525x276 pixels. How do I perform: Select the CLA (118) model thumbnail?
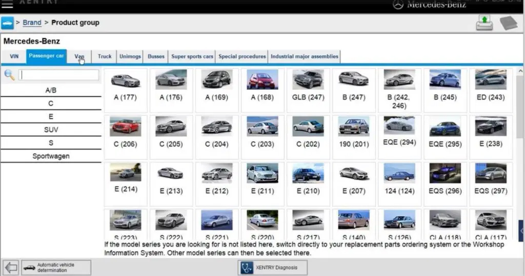pyautogui.click(x=445, y=220)
